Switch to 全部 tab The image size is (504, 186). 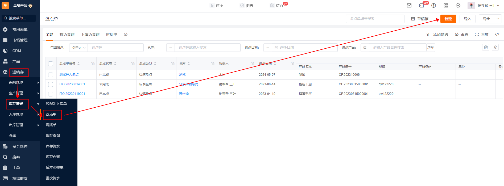(x=49, y=34)
